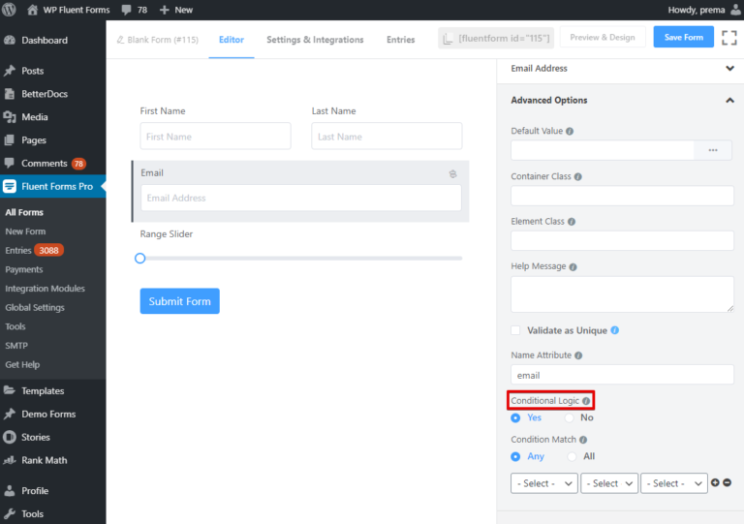The image size is (744, 524).
Task: Select All for Condition Match
Action: [x=572, y=456]
